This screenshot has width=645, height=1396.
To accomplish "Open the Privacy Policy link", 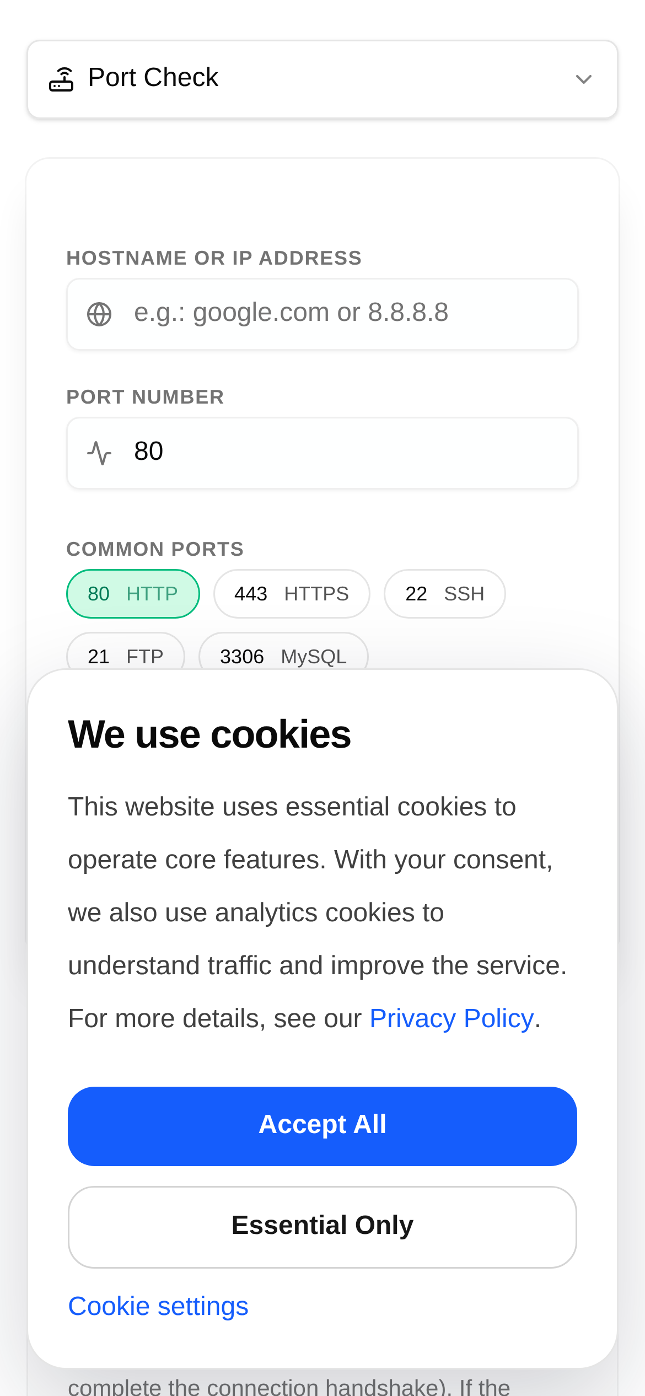I will pos(452,1018).
